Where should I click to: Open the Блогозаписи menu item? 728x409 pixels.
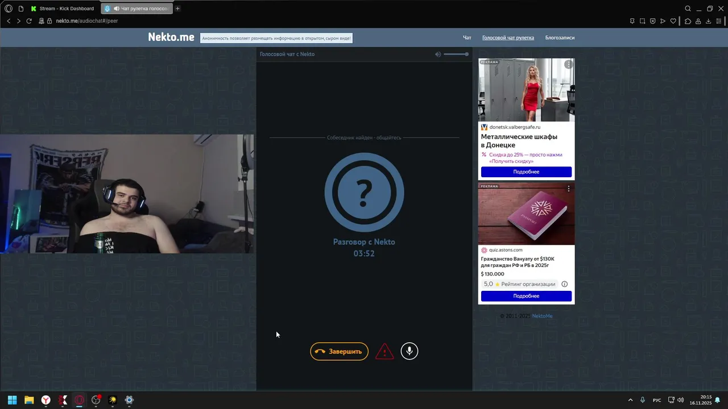pos(560,37)
